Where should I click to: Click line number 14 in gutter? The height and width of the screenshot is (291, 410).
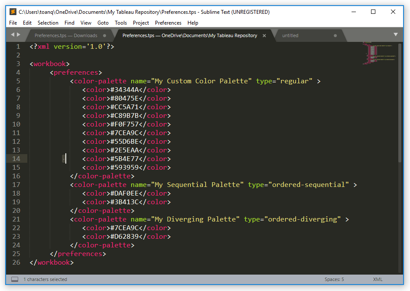click(x=16, y=158)
